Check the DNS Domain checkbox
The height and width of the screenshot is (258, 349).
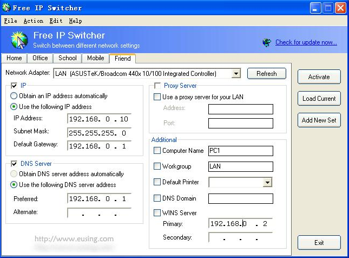pos(157,198)
